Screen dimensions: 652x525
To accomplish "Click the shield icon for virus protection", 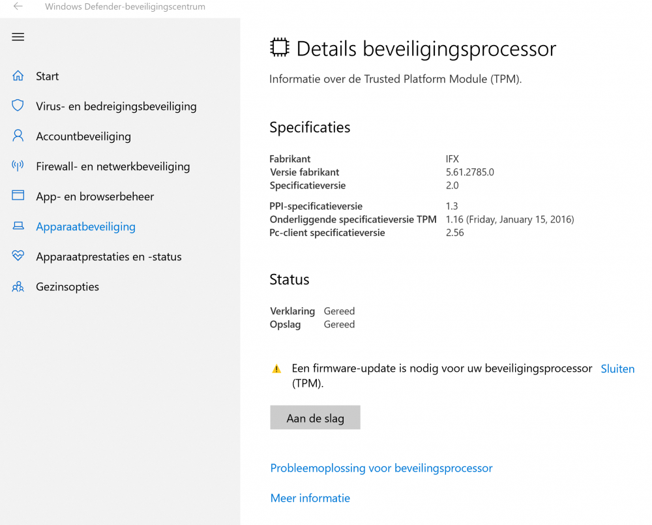I will click(x=18, y=106).
